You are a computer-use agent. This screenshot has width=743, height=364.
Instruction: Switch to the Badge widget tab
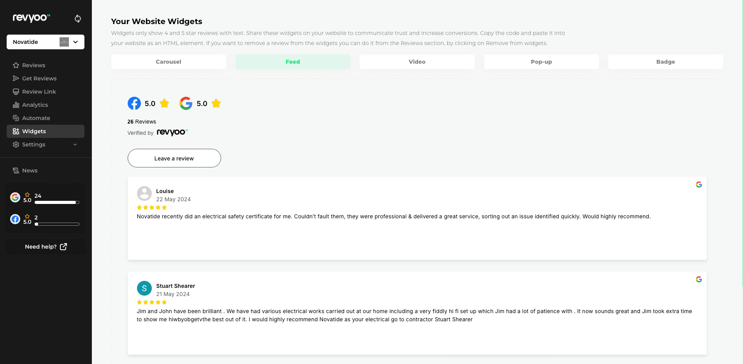coord(666,62)
